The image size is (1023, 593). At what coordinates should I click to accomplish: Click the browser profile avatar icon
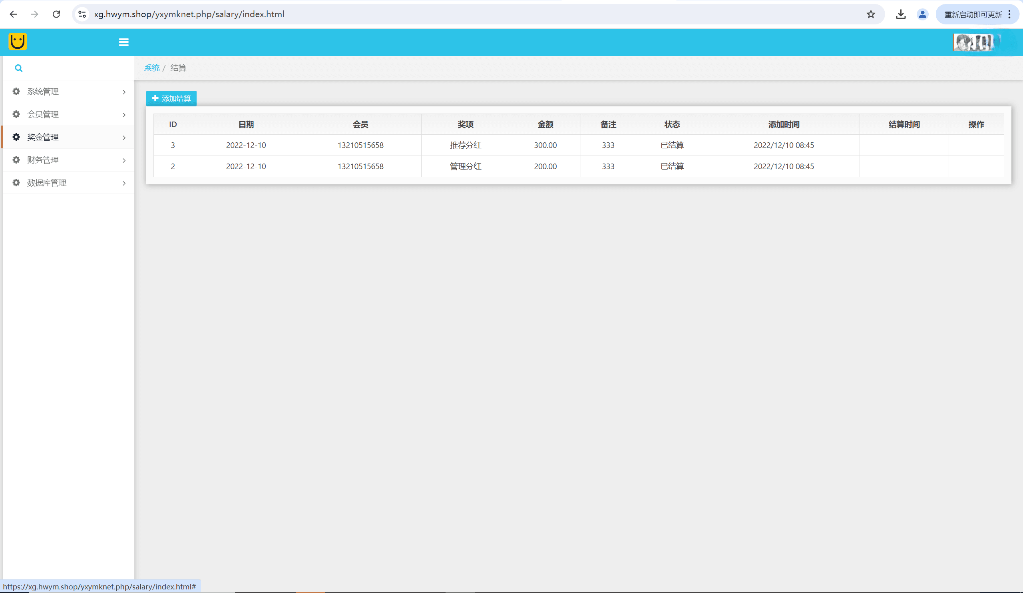922,15
